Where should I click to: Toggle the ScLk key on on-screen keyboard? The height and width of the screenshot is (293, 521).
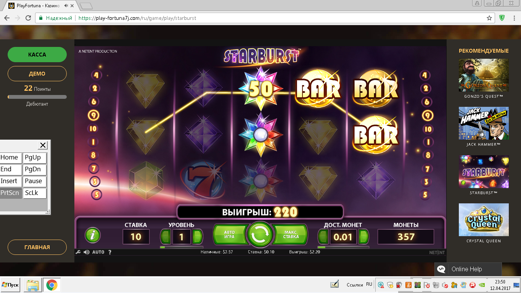click(35, 193)
